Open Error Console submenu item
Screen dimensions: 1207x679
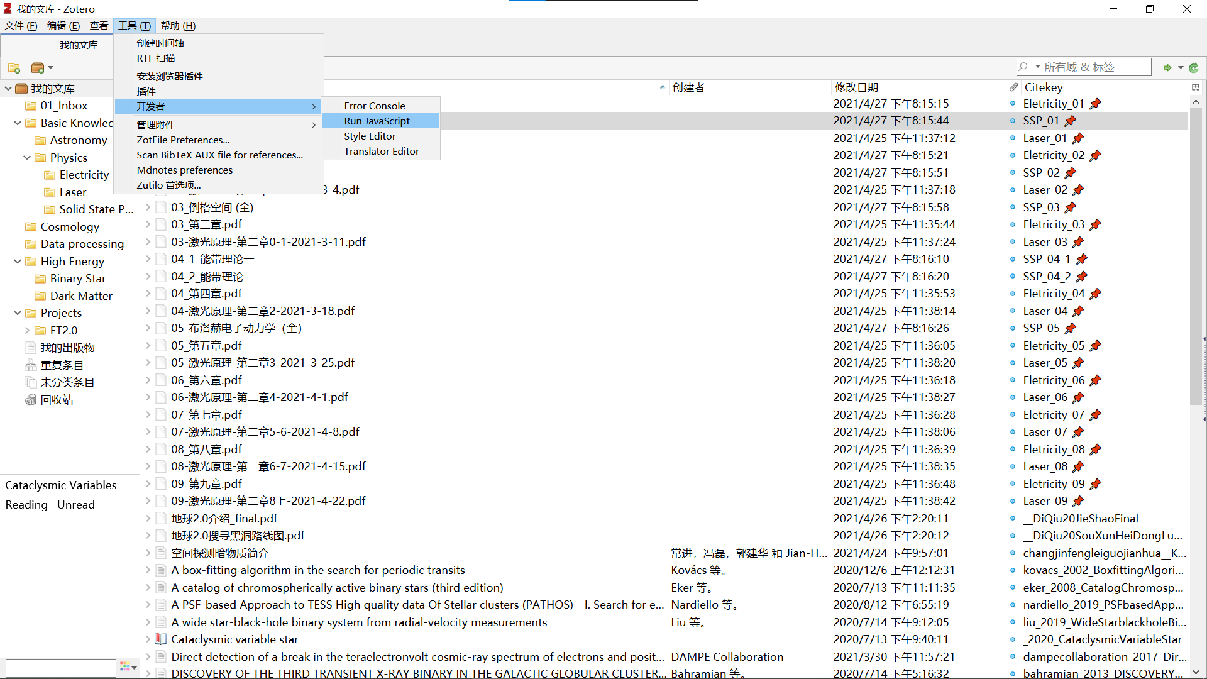[x=374, y=106]
